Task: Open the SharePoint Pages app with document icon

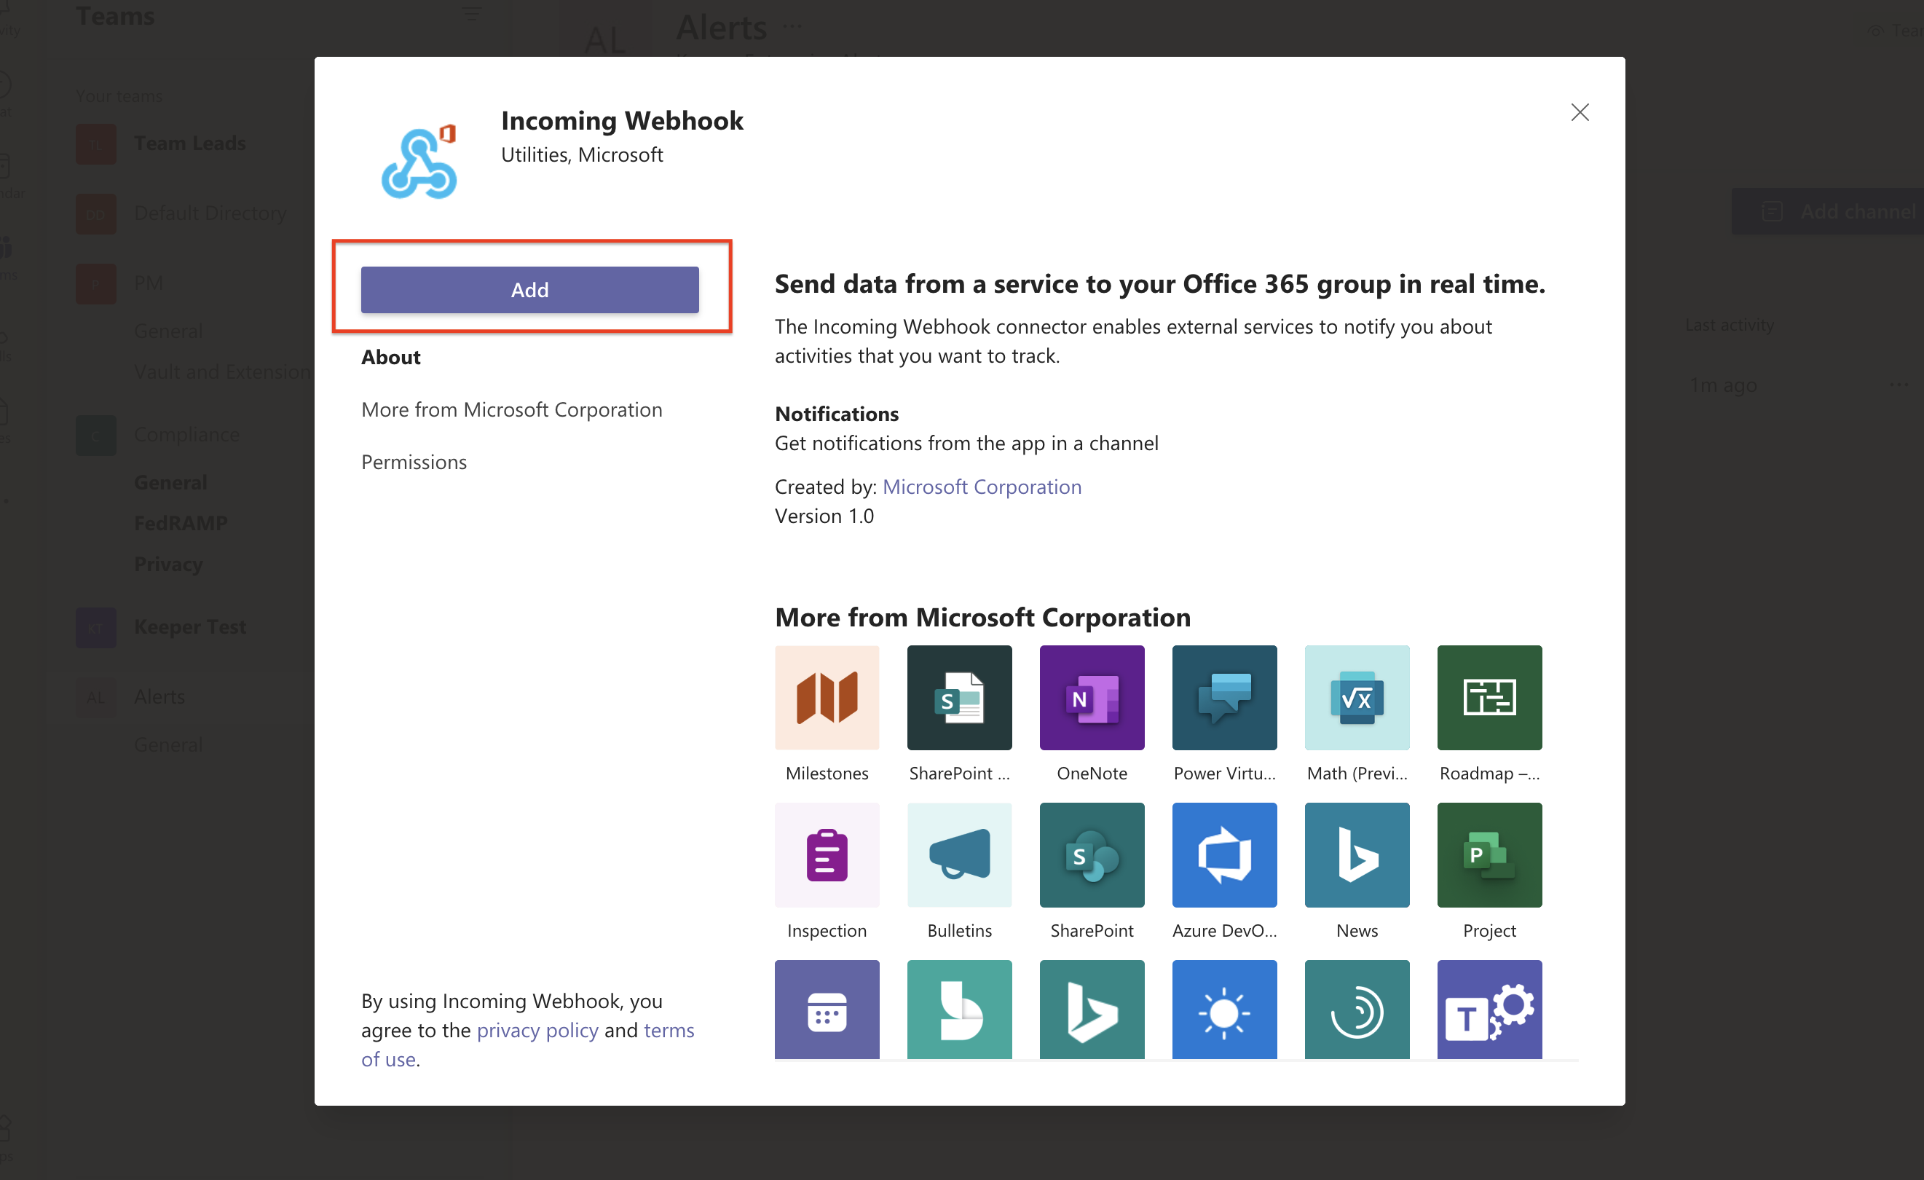Action: pyautogui.click(x=960, y=697)
